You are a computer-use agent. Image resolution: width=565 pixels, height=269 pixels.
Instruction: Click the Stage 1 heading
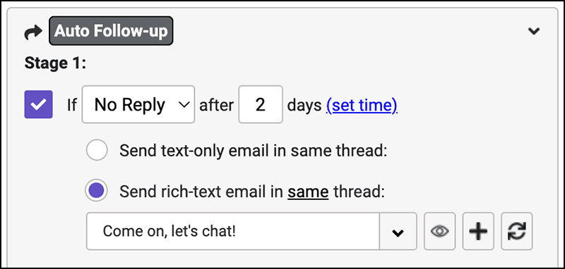click(x=56, y=63)
